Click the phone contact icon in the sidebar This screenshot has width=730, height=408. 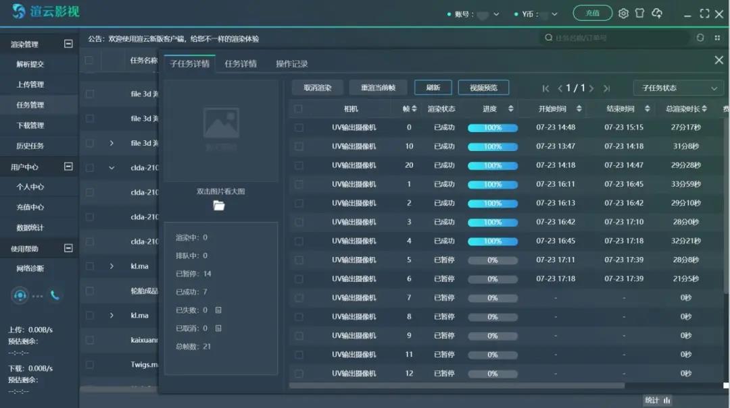tap(55, 295)
